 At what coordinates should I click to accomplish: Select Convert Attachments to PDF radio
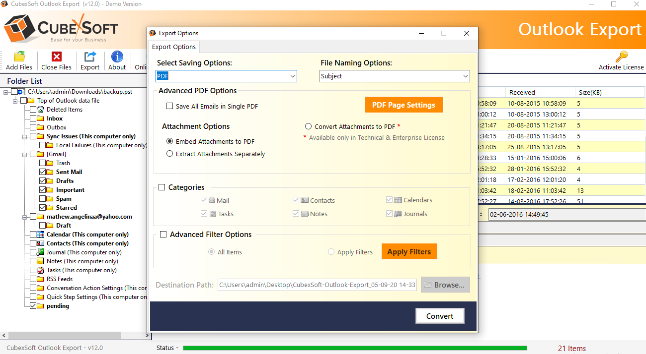pyautogui.click(x=309, y=126)
